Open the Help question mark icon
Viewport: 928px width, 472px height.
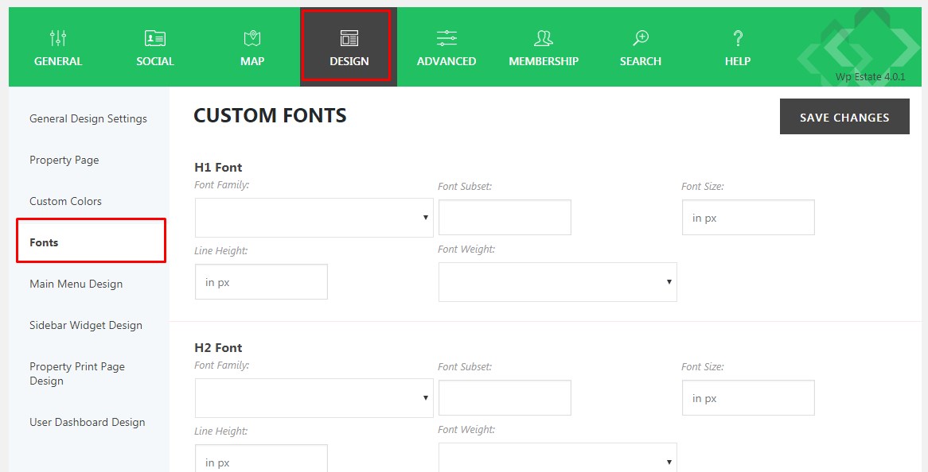click(x=738, y=38)
